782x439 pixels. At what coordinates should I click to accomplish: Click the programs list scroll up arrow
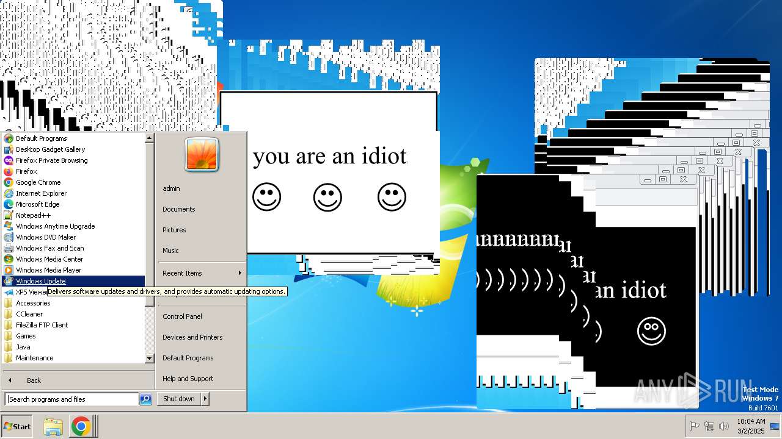[150, 138]
